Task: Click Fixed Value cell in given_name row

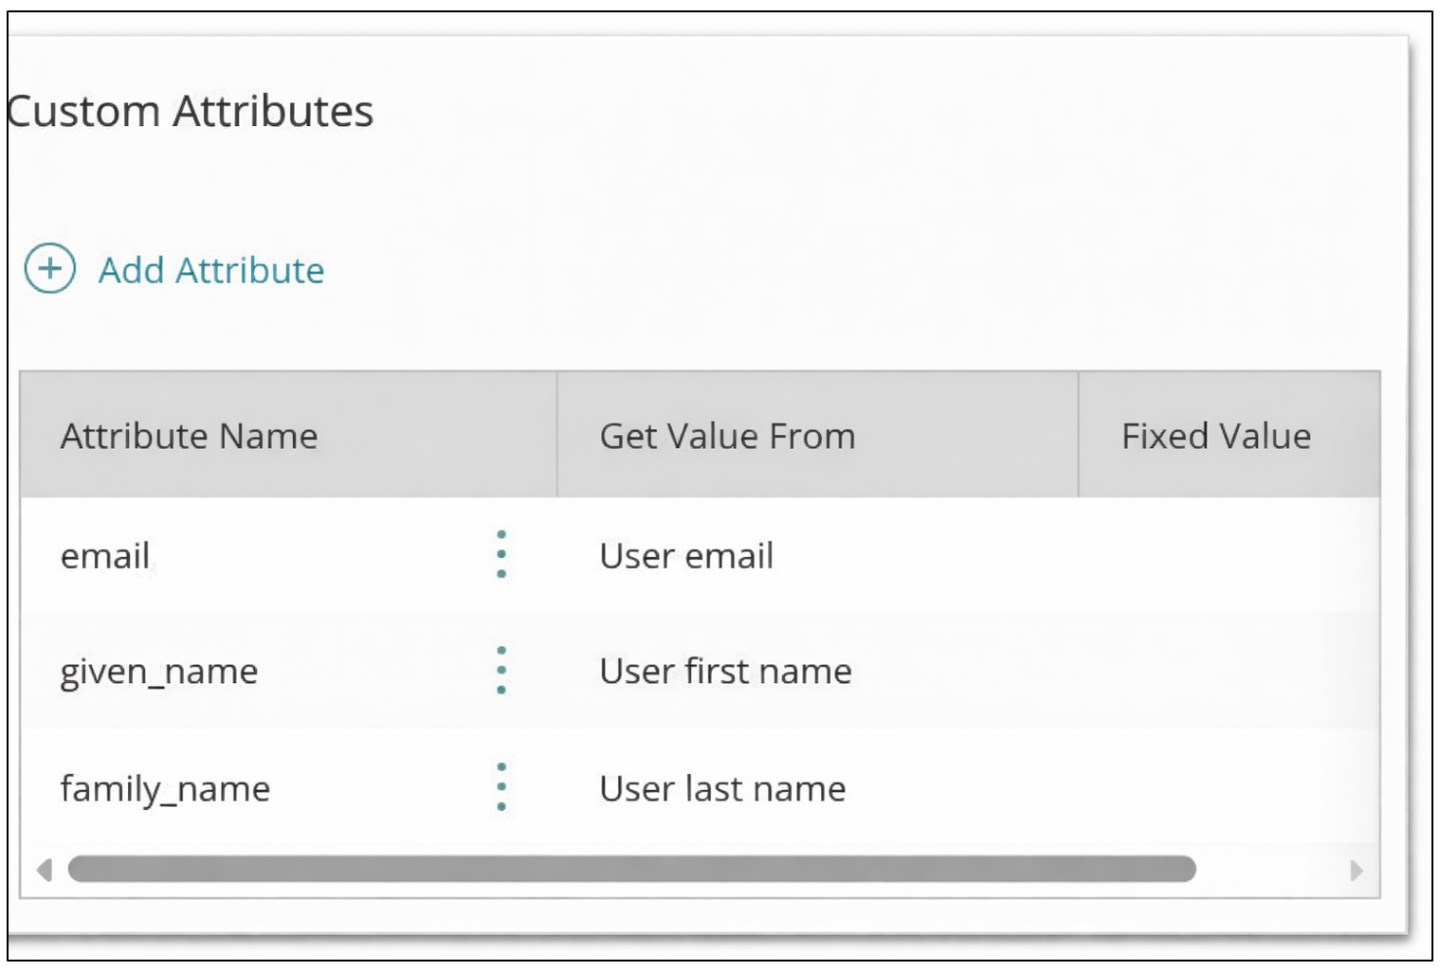Action: point(1230,671)
